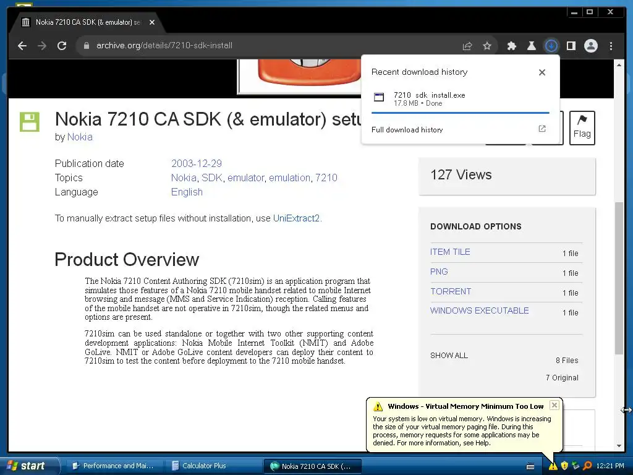The image size is (633, 475).
Task: Click the browser forward arrow
Action: pos(42,46)
